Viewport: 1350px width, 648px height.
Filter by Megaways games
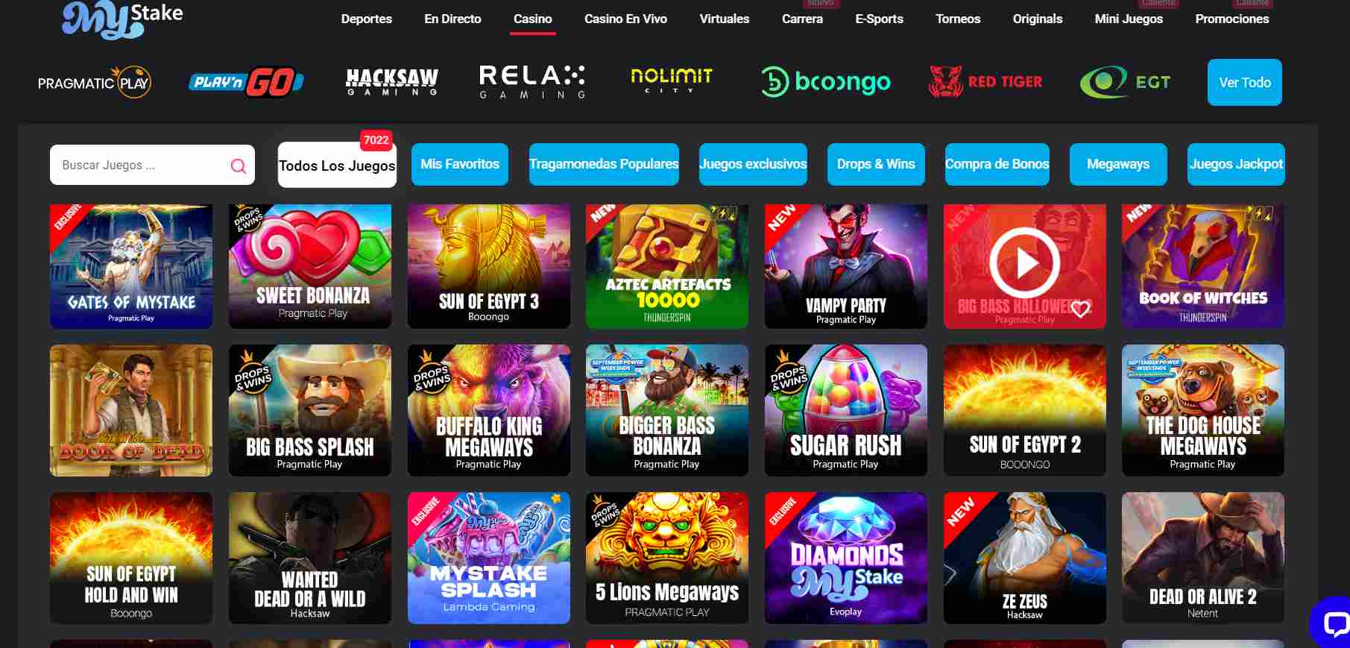pos(1117,164)
